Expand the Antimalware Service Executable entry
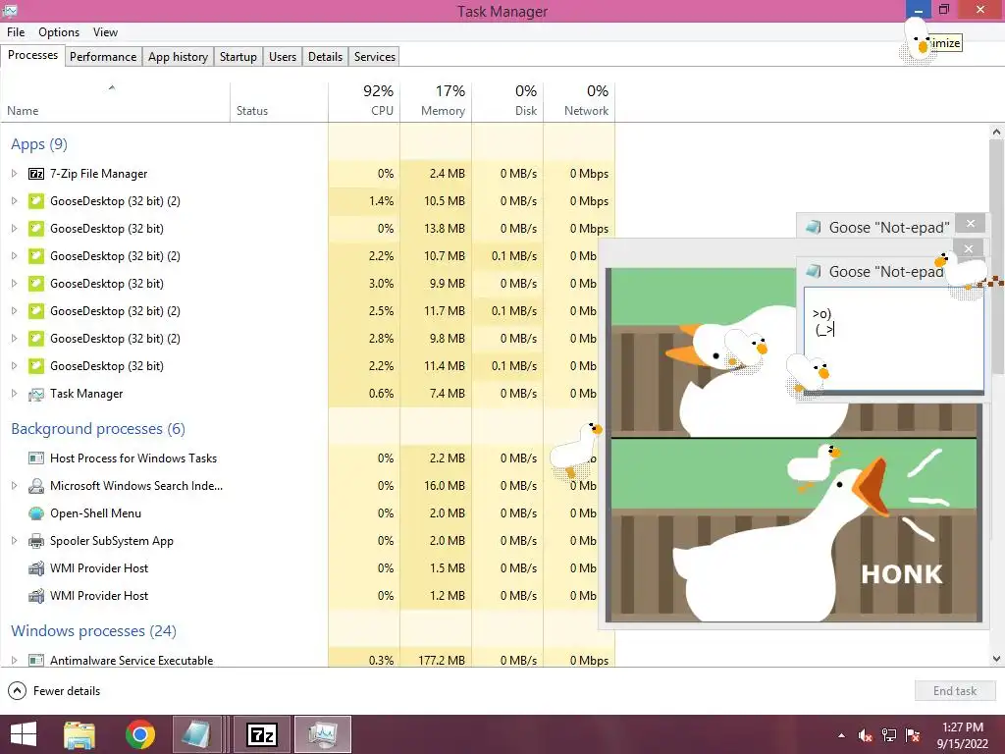Image resolution: width=1005 pixels, height=754 pixels. tap(14, 660)
